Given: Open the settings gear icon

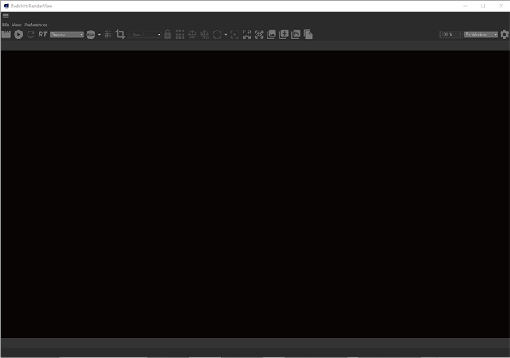Looking at the screenshot, I should [504, 34].
